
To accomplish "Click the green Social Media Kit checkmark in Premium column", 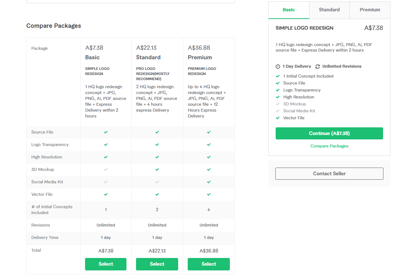I will click(209, 182).
